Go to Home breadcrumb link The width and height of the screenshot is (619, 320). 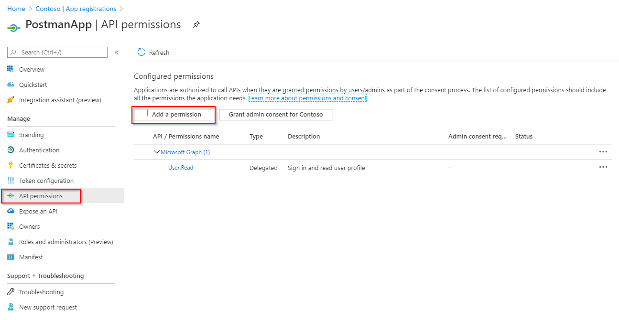[16, 9]
